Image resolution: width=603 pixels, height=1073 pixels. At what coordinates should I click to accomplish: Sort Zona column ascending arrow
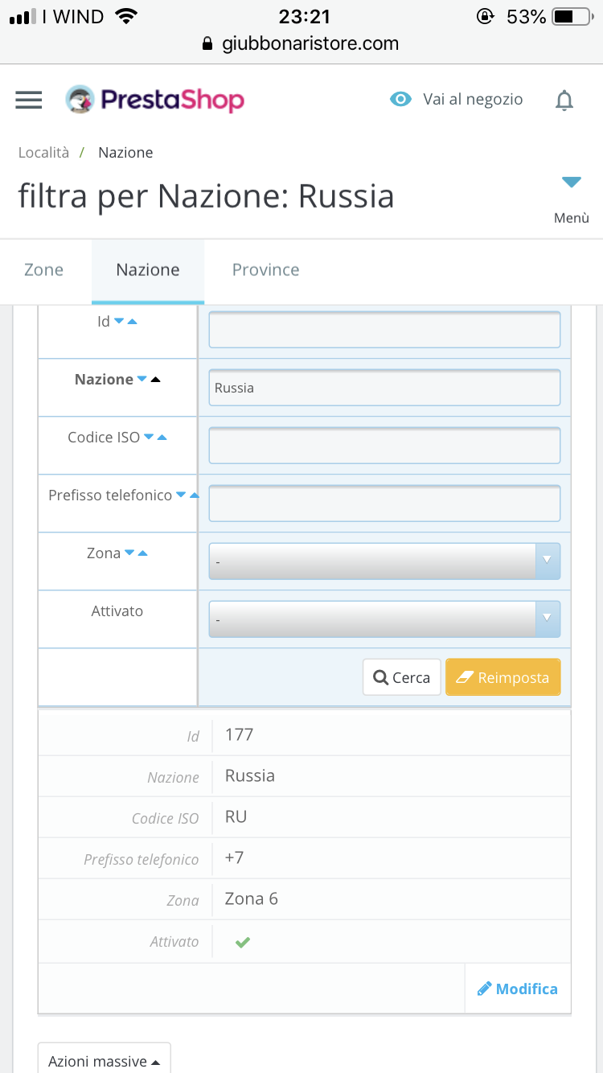[143, 553]
